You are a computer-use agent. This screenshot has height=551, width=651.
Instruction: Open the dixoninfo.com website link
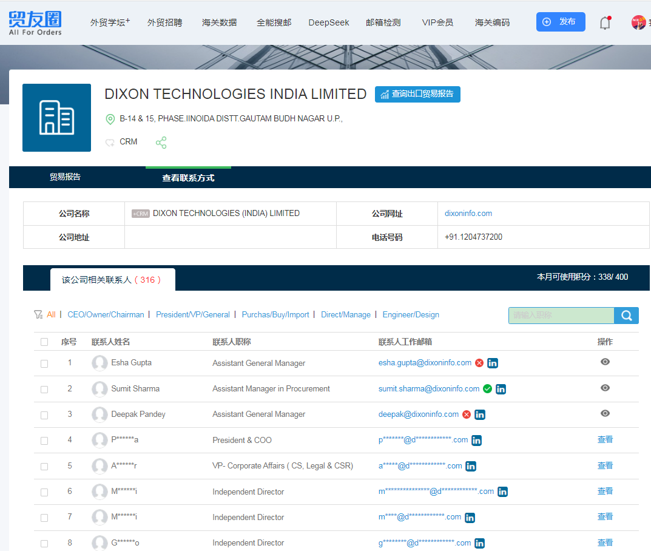(x=468, y=214)
